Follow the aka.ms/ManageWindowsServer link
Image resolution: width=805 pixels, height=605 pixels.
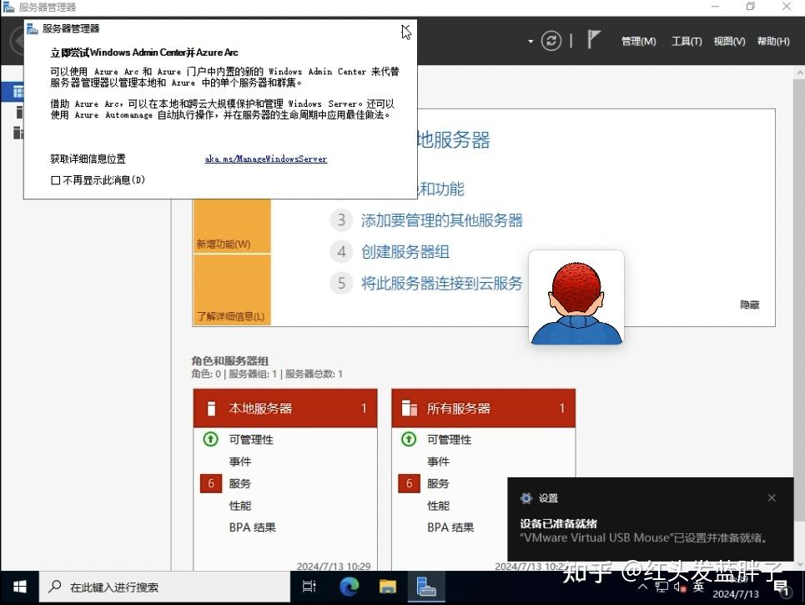[x=265, y=159]
